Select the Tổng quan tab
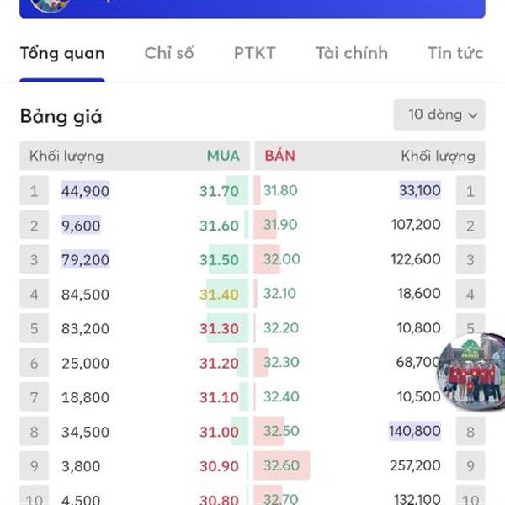 pos(62,54)
